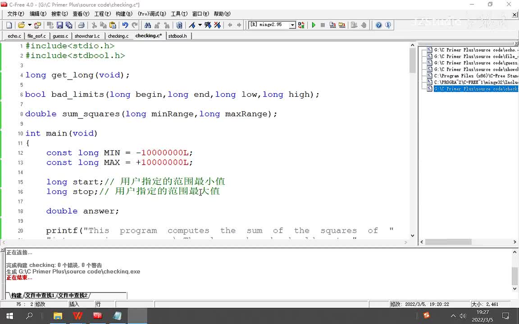Select the 文件中查找1 output tab
This screenshot has width=519, height=324.
[x=40, y=295]
